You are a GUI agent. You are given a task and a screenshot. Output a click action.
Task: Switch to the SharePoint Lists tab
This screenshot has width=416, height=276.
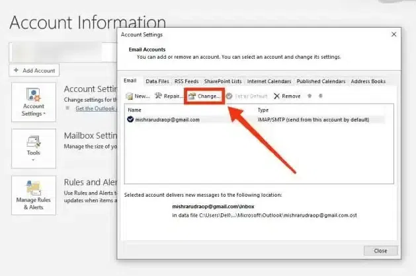[223, 81]
